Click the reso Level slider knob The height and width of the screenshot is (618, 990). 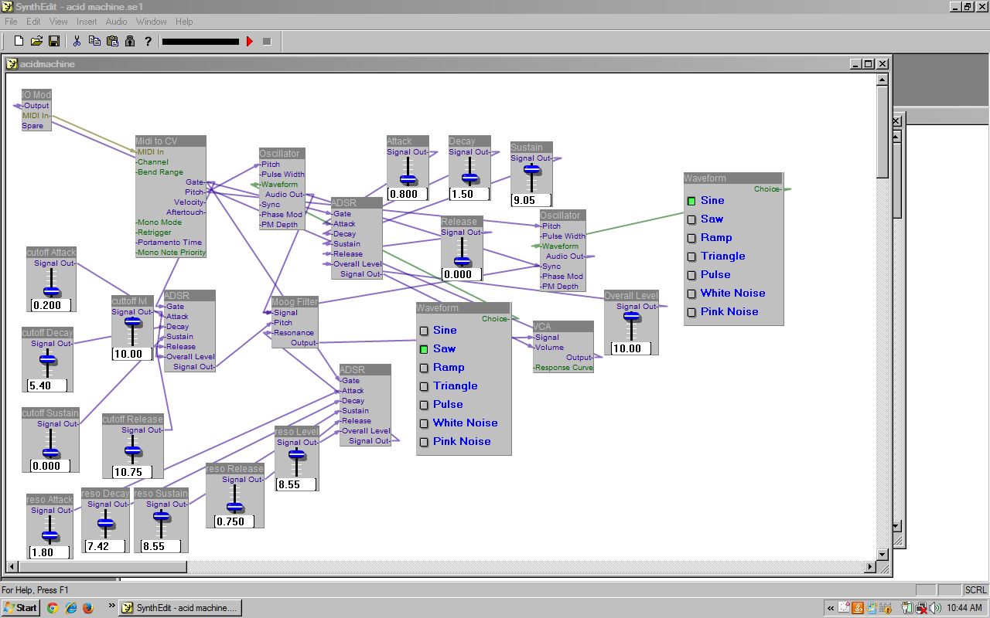click(x=297, y=454)
